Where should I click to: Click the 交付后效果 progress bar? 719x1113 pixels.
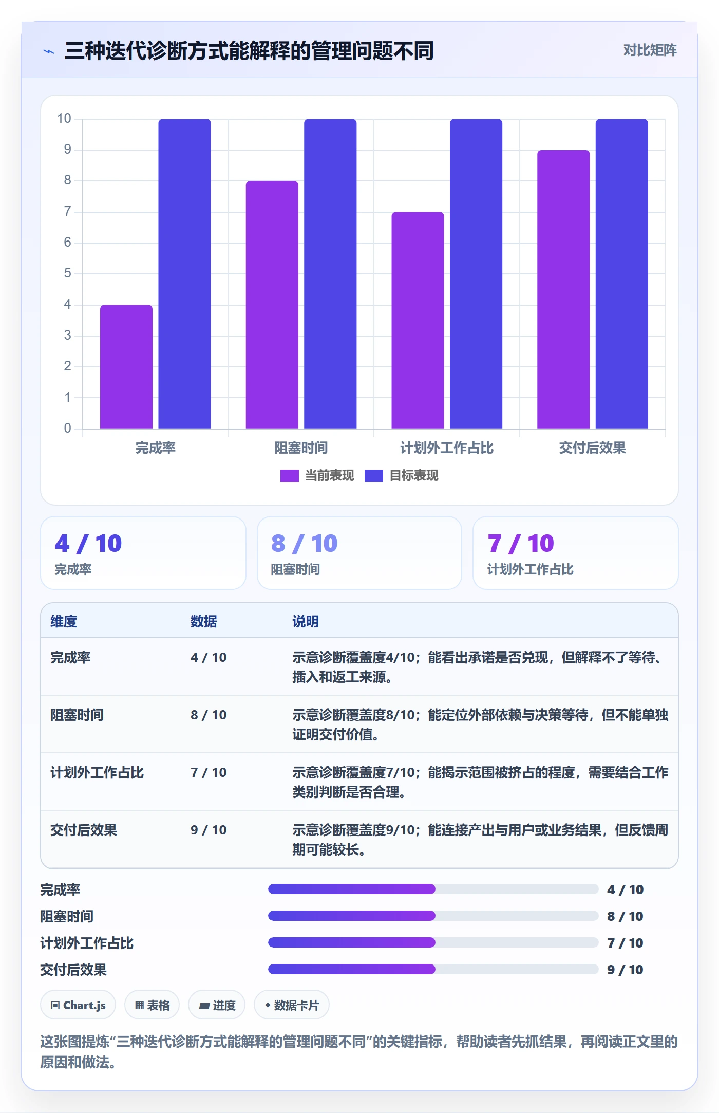tap(433, 969)
